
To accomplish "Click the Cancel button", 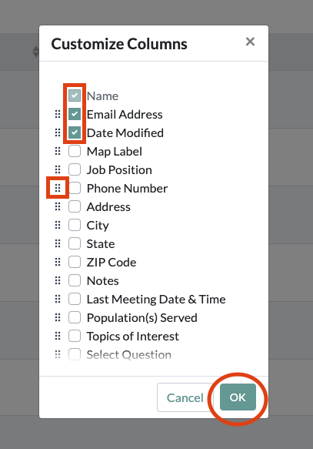I will click(x=185, y=397).
